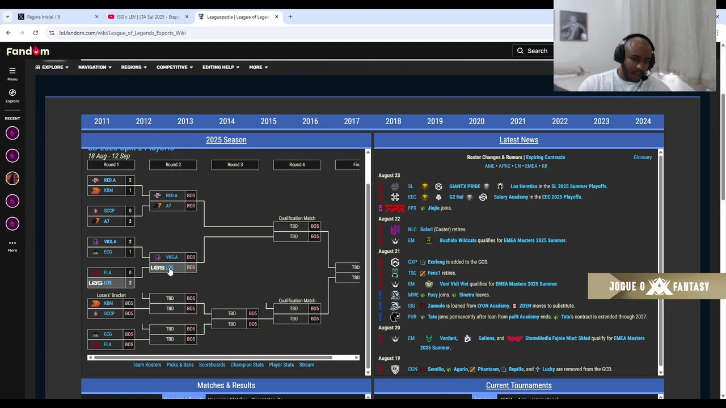This screenshot has width=726, height=408.
Task: Click the Round 1 bracket header
Action: 111,165
